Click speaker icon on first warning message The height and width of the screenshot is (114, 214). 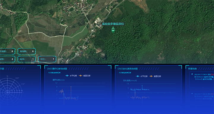click(x=192, y=74)
